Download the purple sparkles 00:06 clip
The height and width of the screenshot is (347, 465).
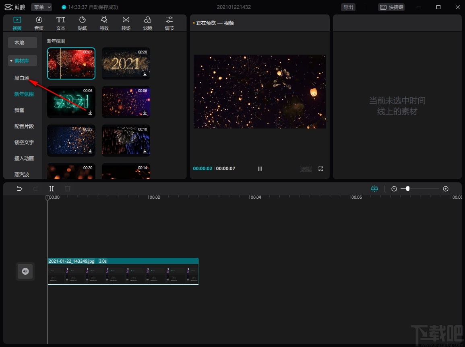click(x=145, y=113)
